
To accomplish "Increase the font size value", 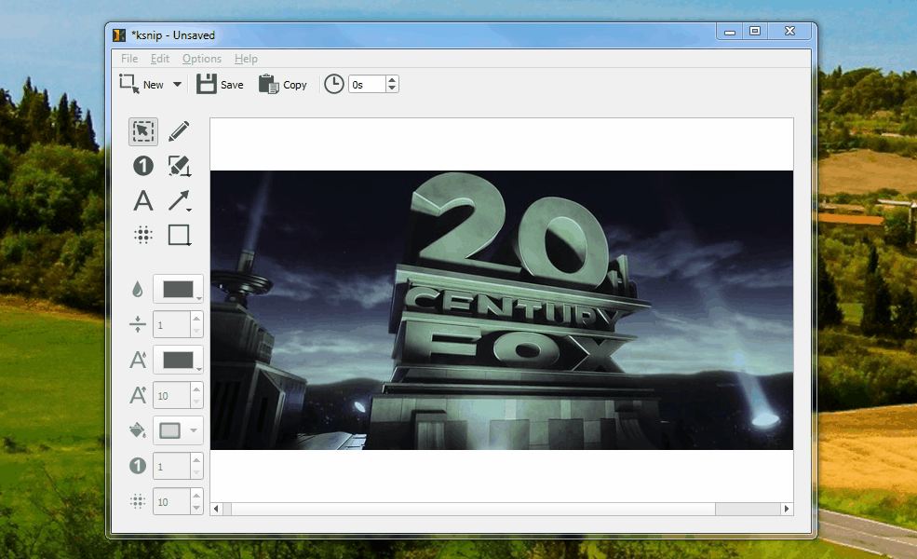I will point(196,389).
